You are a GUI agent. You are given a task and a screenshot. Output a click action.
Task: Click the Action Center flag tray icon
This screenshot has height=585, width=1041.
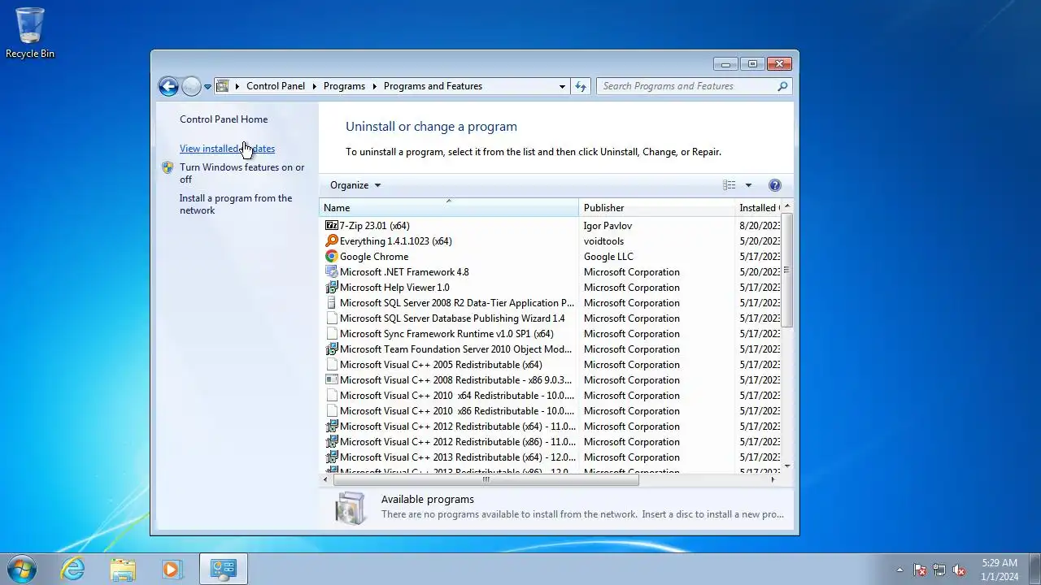pyautogui.click(x=920, y=570)
